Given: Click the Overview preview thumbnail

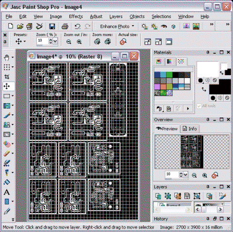Looking at the screenshot, I should (x=192, y=152).
